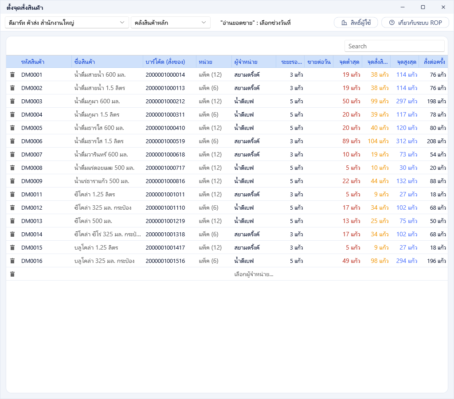
Task: Select น้ำดื่มแร่ดอยเมฆ 500 มล. product name
Action: (x=104, y=168)
